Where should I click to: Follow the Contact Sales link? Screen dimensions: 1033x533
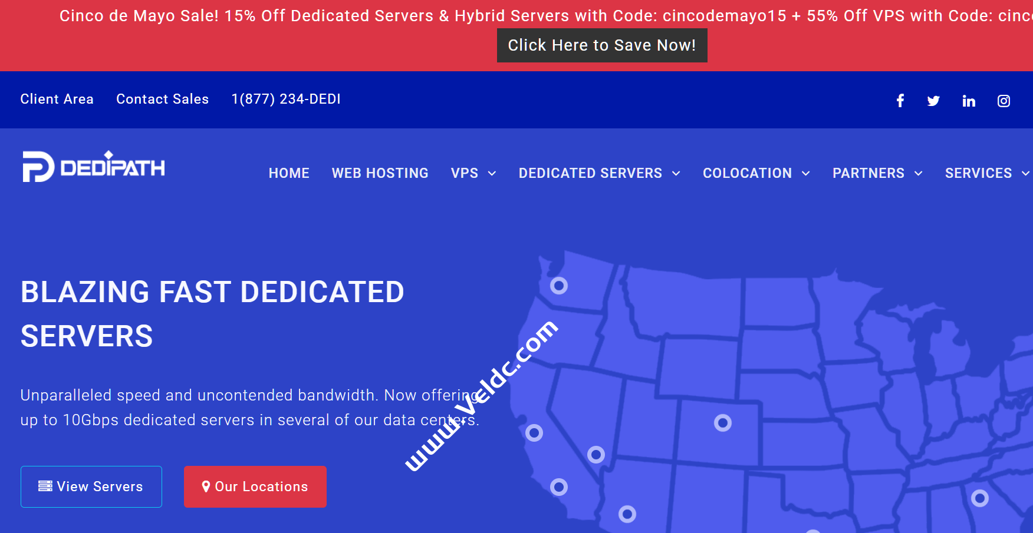click(x=162, y=99)
